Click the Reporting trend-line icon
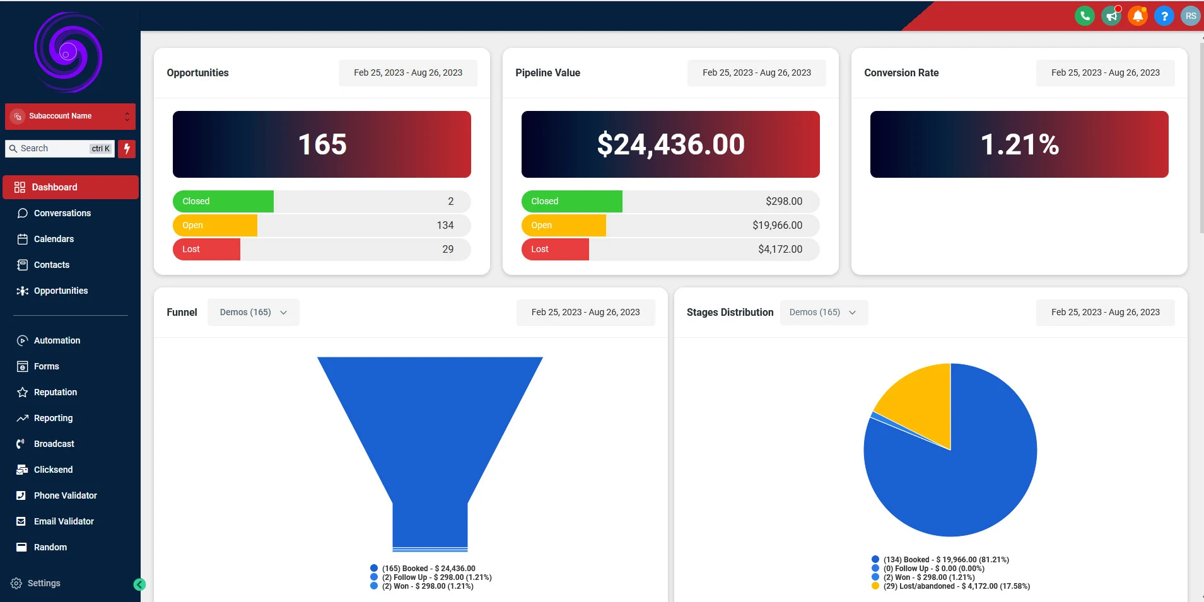This screenshot has height=602, width=1204. pyautogui.click(x=23, y=418)
